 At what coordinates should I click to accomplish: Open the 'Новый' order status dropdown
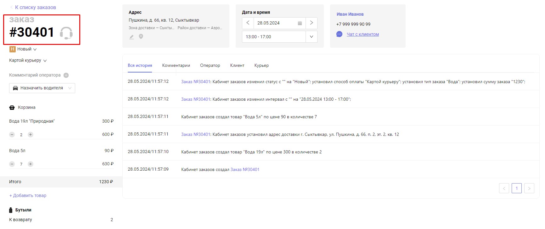click(x=27, y=49)
